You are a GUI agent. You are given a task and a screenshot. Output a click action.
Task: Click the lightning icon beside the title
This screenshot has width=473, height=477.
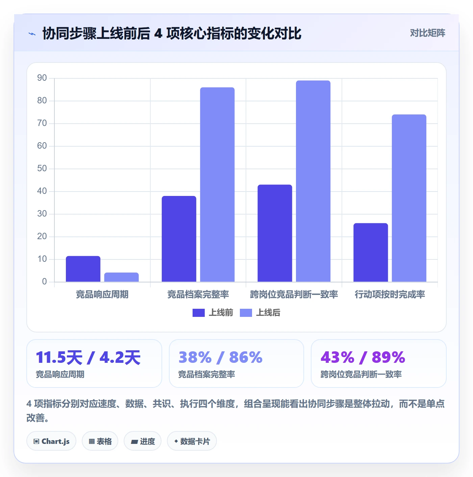(x=32, y=34)
